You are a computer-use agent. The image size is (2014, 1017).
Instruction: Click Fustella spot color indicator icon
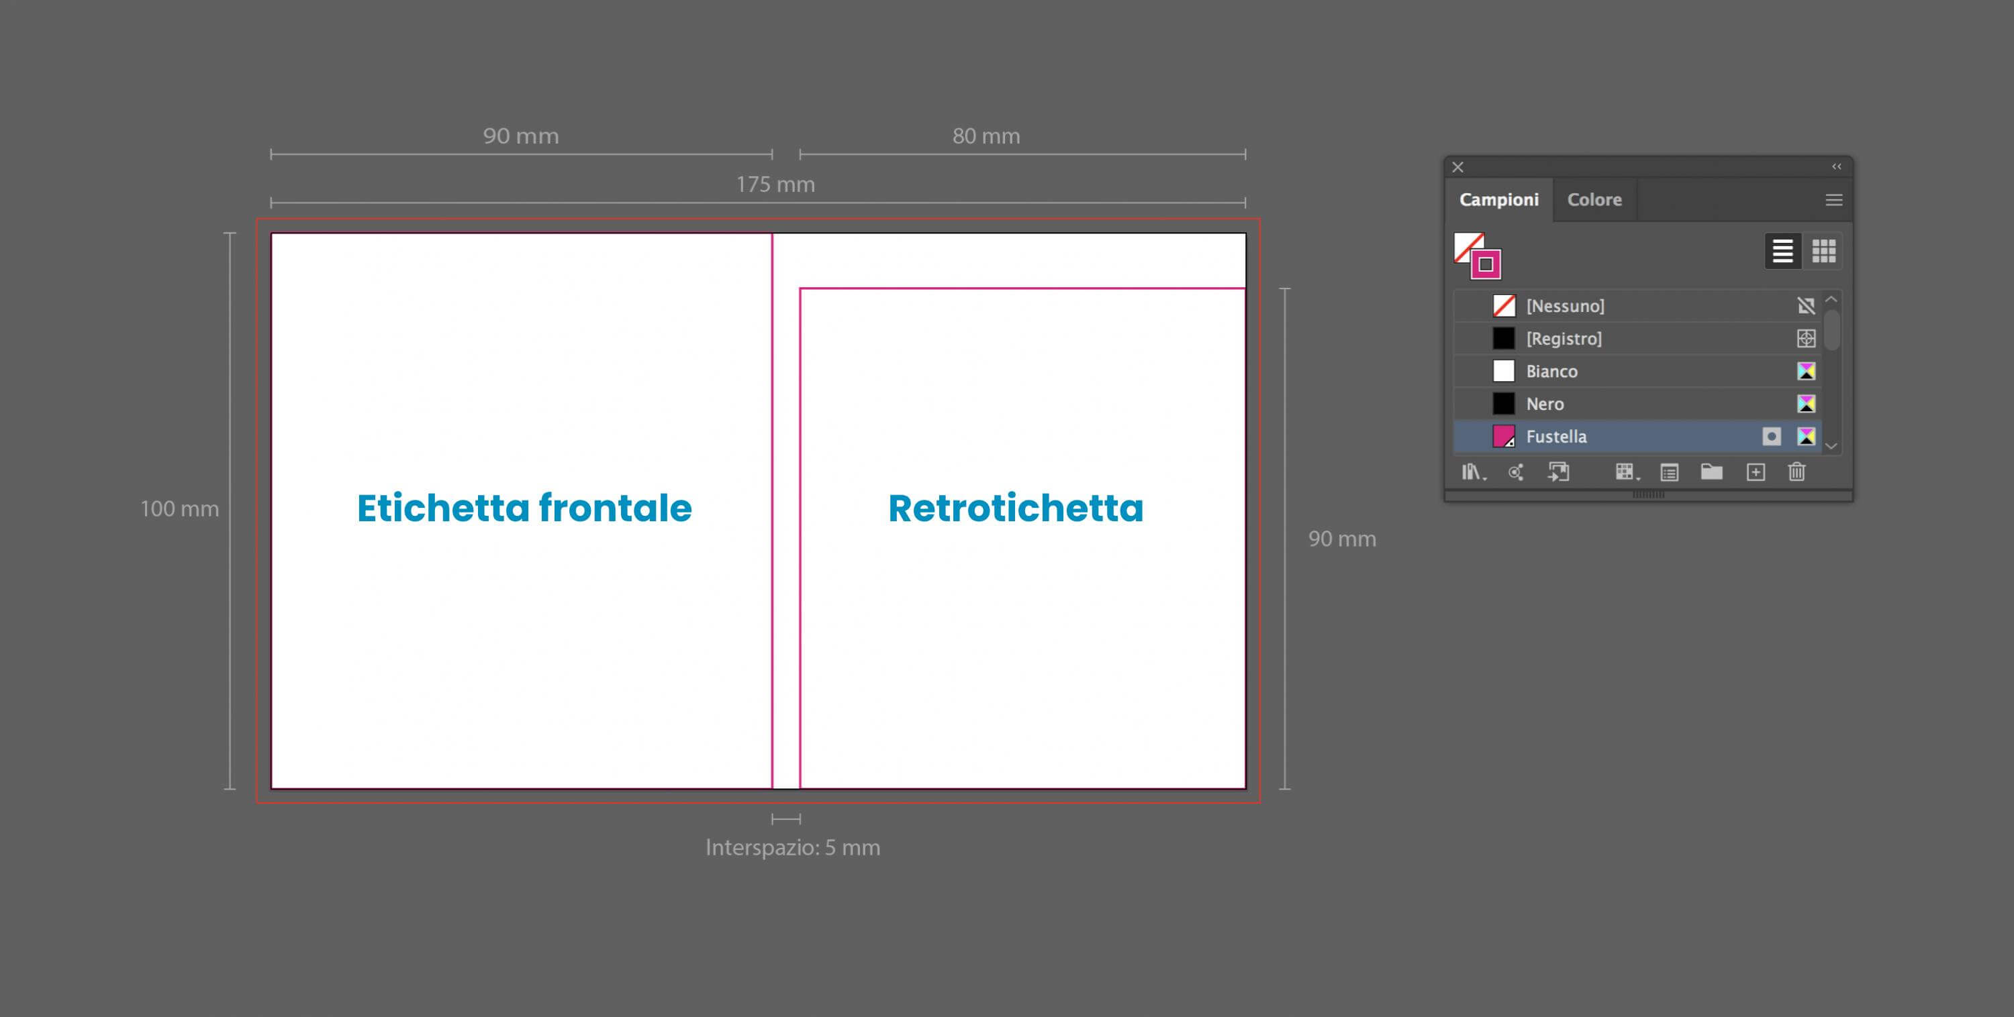coord(1772,437)
